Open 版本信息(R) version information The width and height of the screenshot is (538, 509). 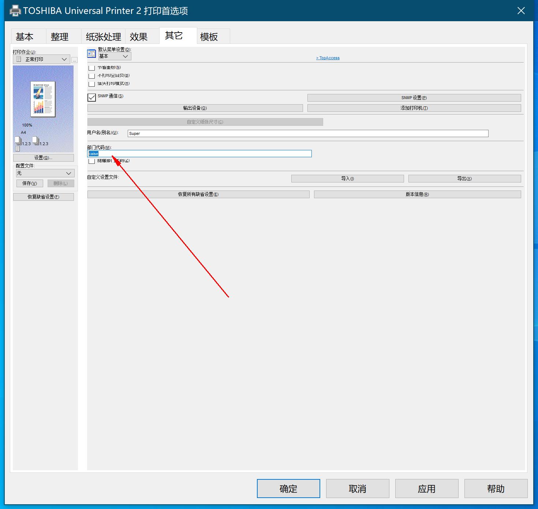coord(417,194)
